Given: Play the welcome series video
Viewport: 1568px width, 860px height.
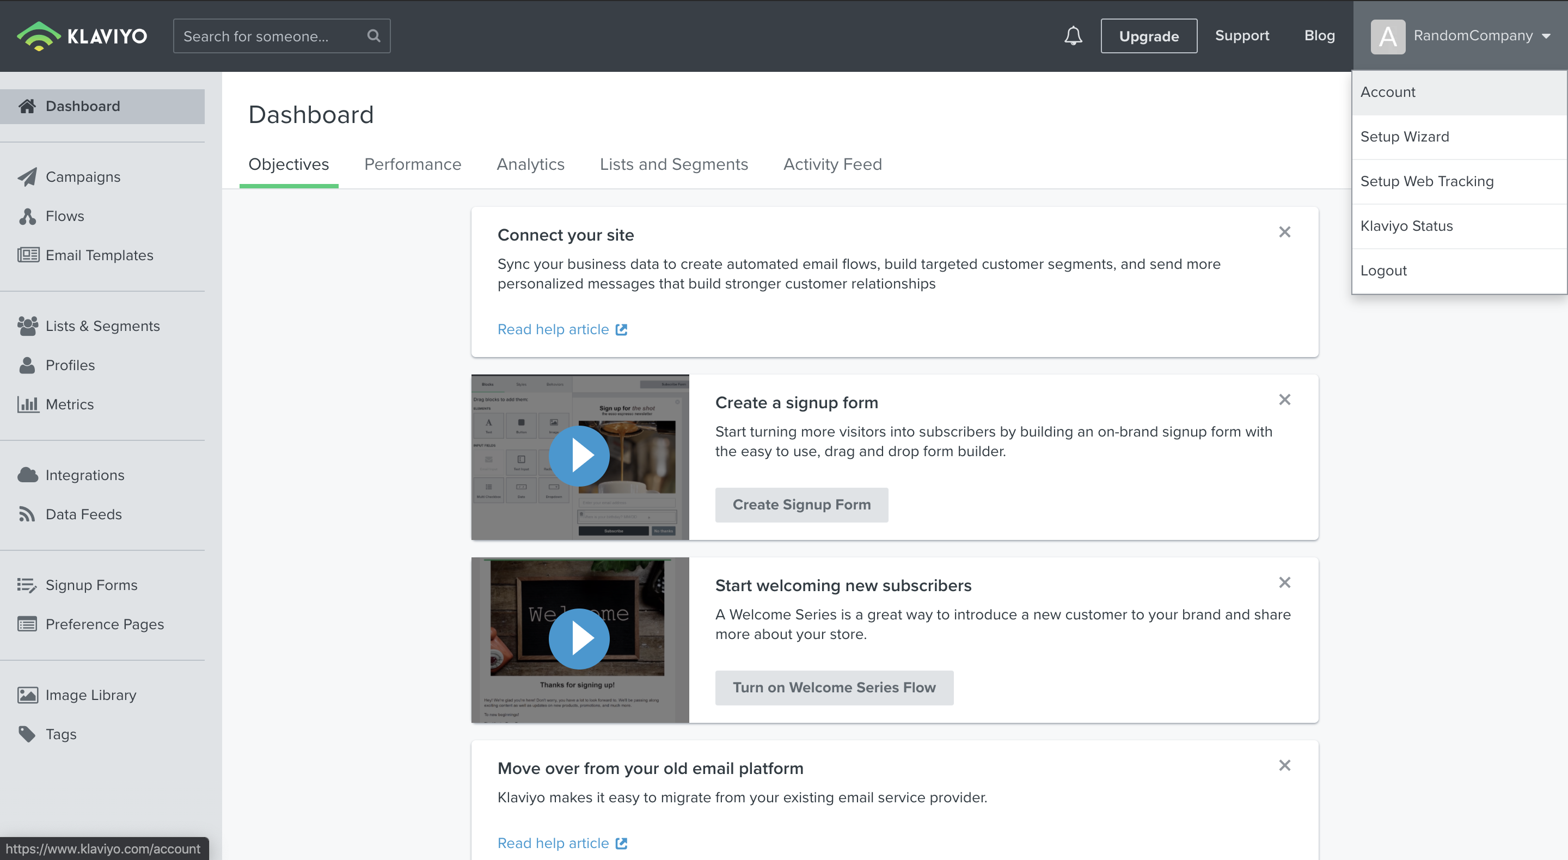Looking at the screenshot, I should pos(579,639).
